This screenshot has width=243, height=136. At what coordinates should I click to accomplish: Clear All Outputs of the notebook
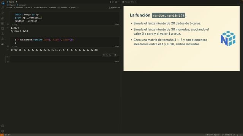pyautogui.click(x=41, y=8)
